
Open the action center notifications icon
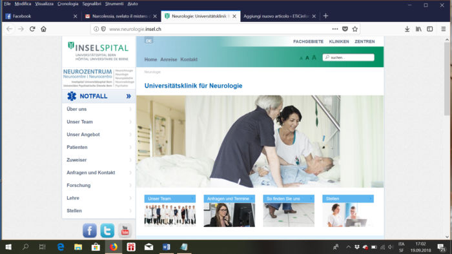click(x=441, y=247)
